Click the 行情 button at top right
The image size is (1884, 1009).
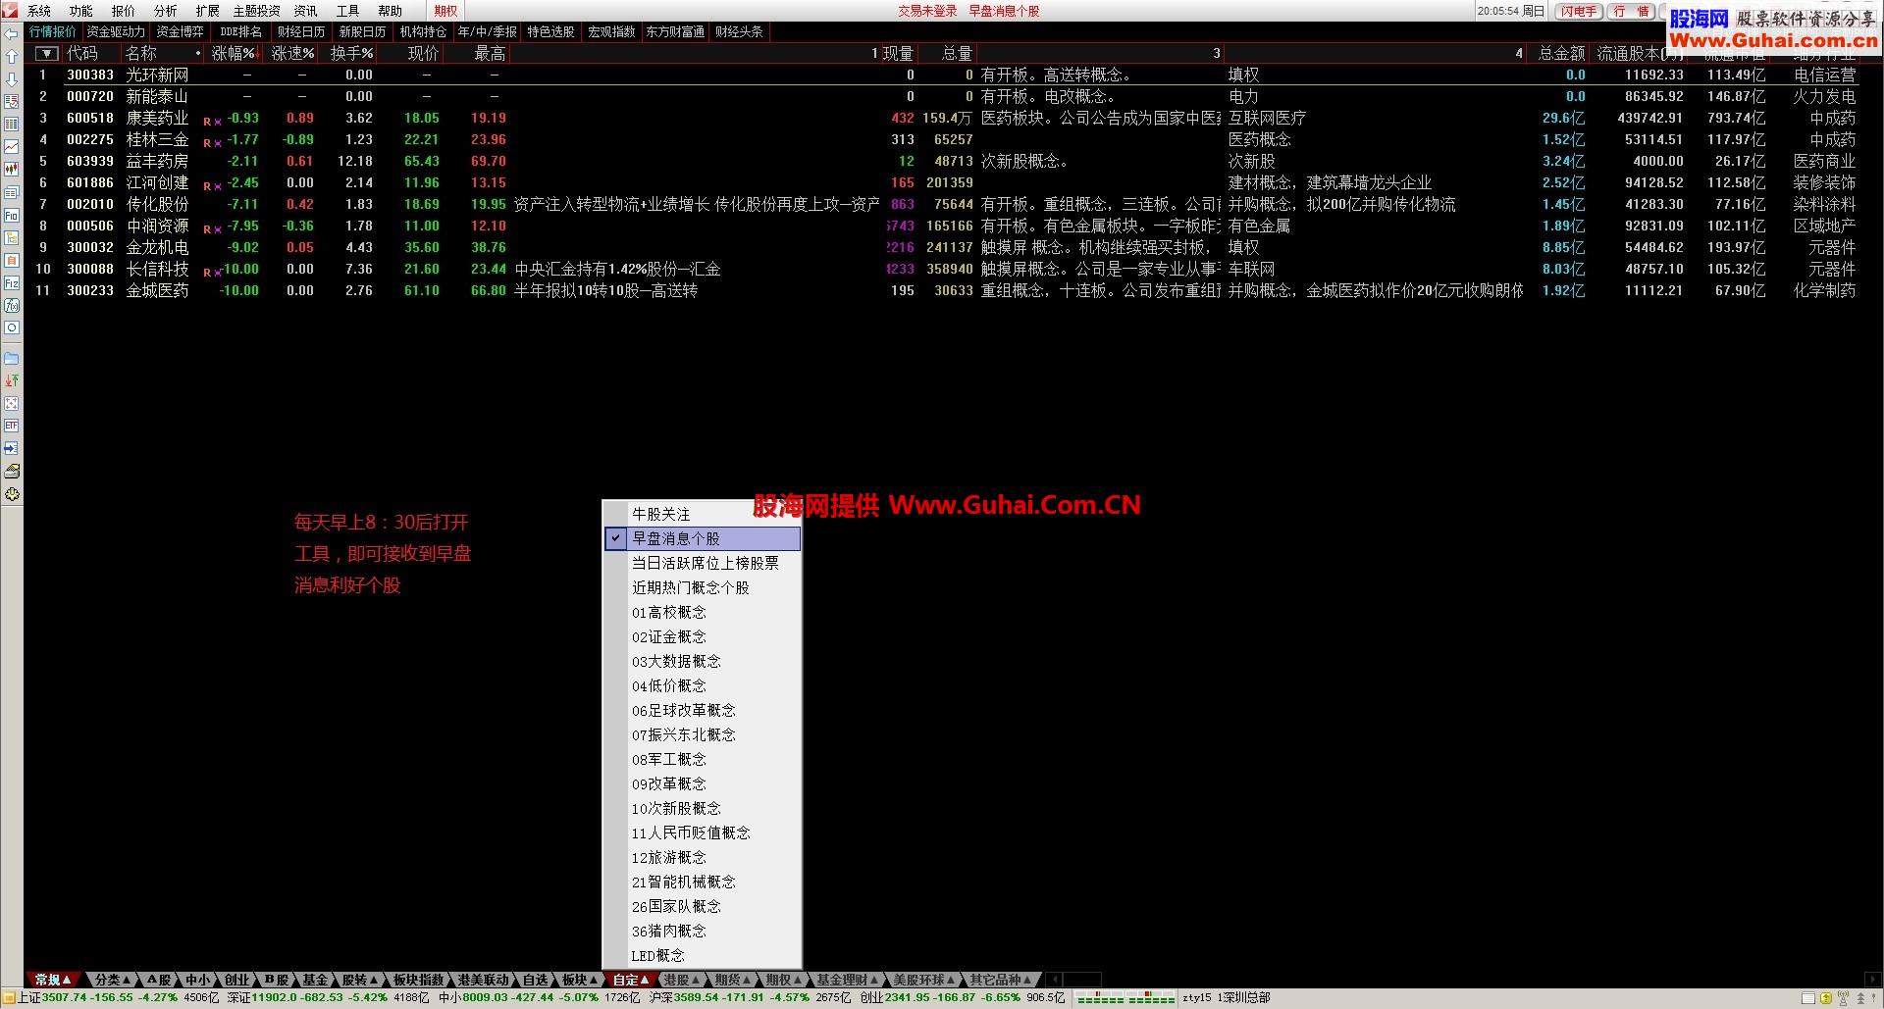tap(1632, 12)
